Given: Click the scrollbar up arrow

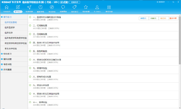Looking at the screenshot, I should tap(180, 15).
